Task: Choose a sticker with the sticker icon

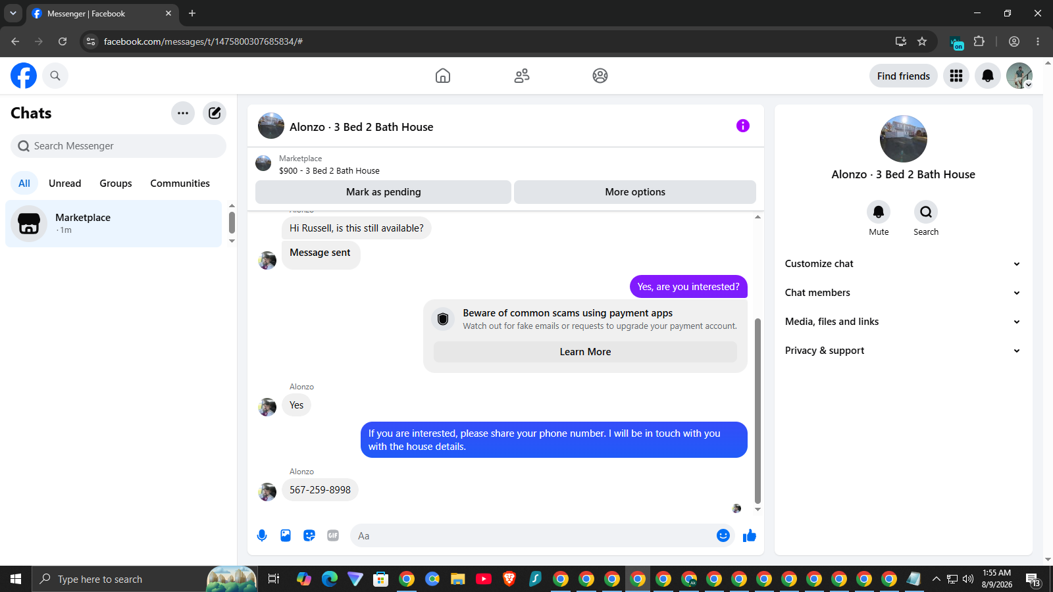Action: click(309, 535)
